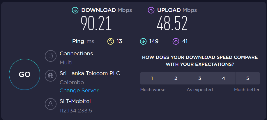Click the purple upload arrow icon beside UPLOAD
The width and height of the screenshot is (267, 120).
tap(151, 10)
